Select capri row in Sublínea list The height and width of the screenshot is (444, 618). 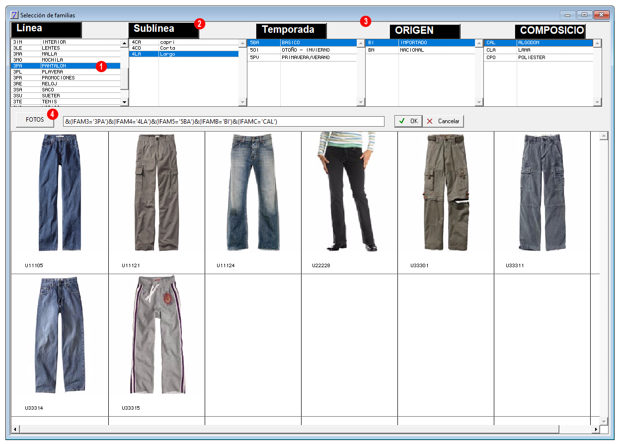pos(184,42)
